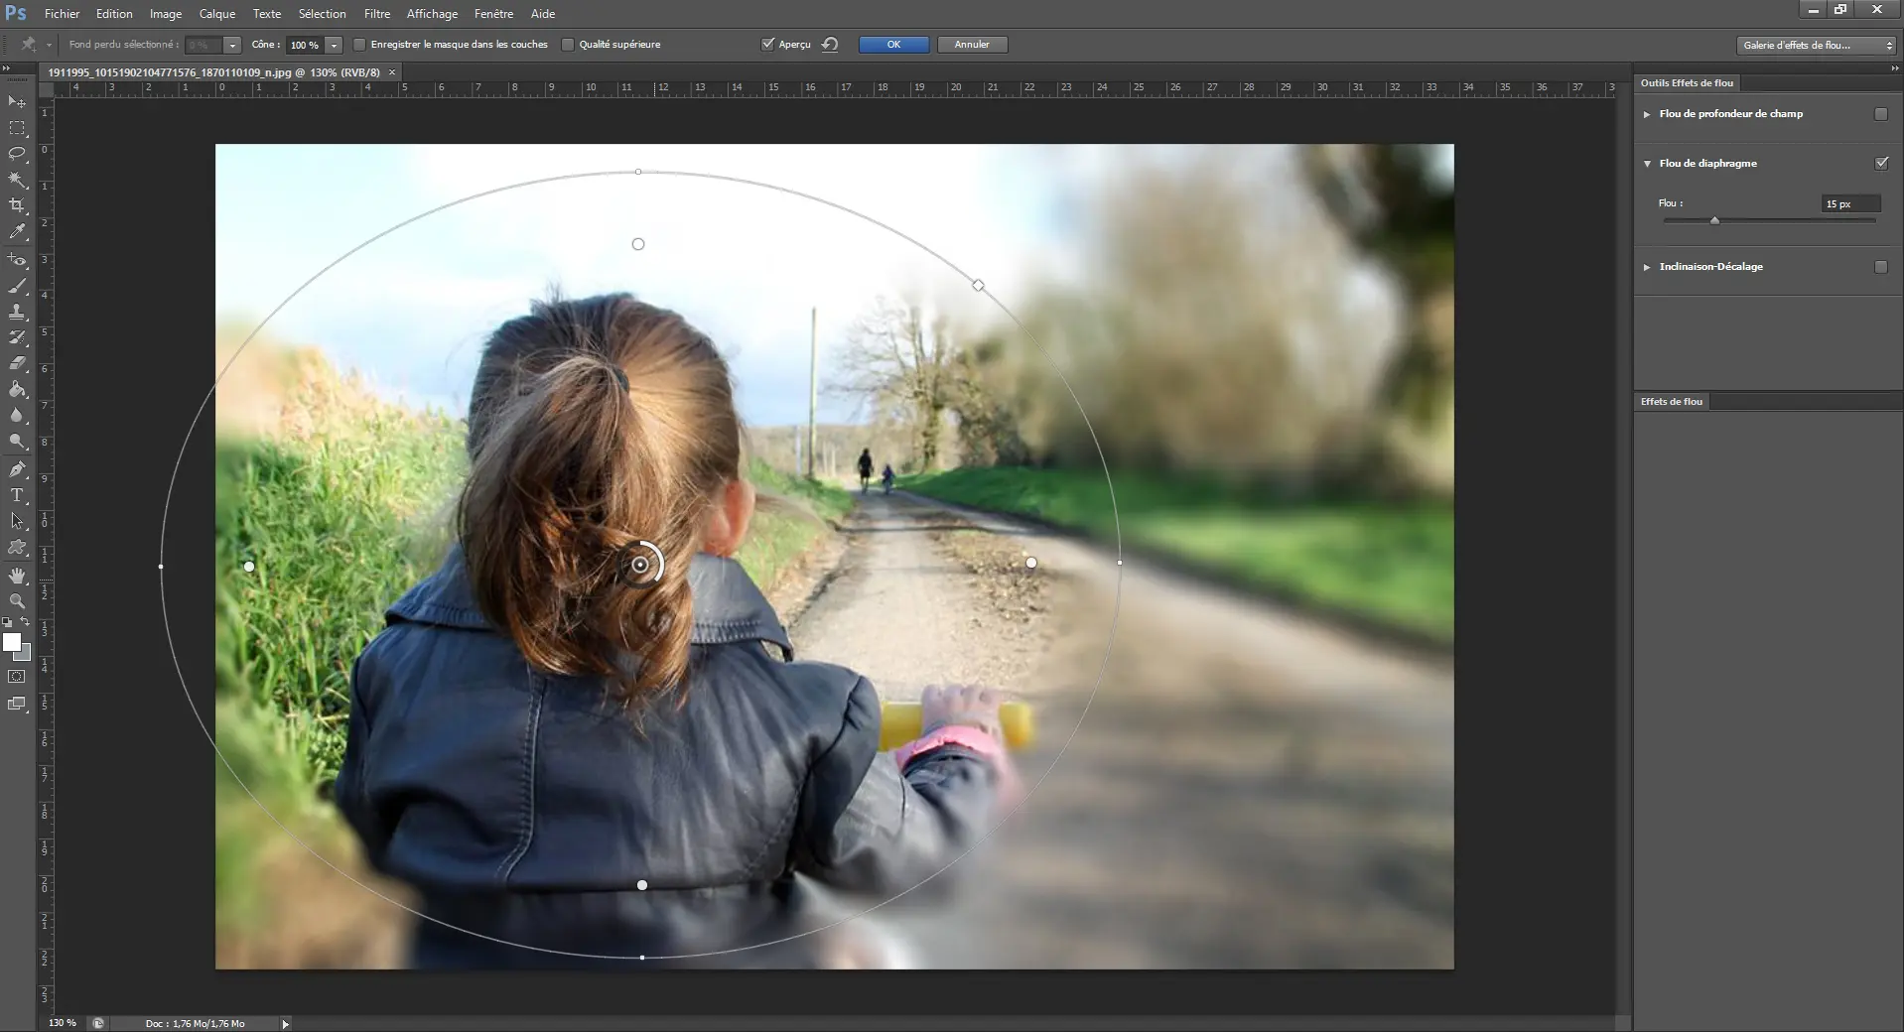
Task: Choose the Eraser tool
Action: coord(17,363)
